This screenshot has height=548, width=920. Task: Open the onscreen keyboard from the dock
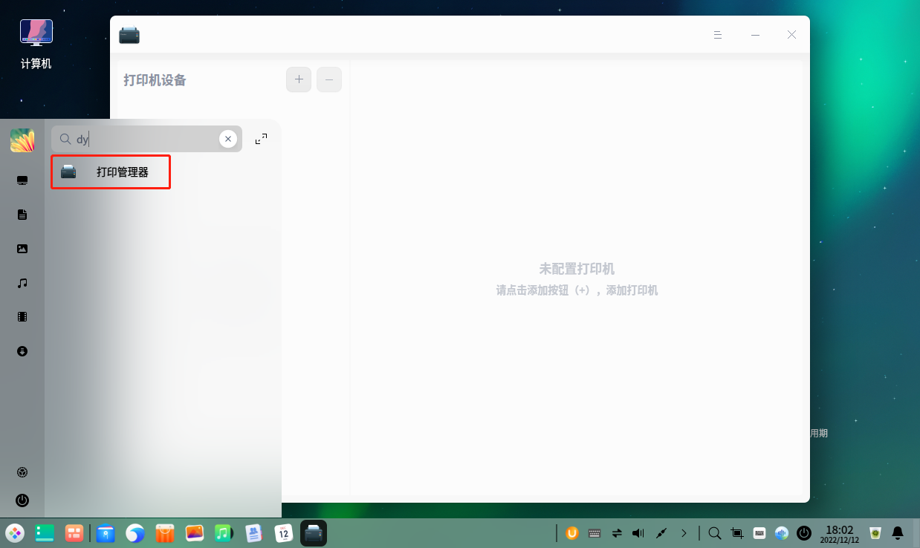tap(759, 532)
